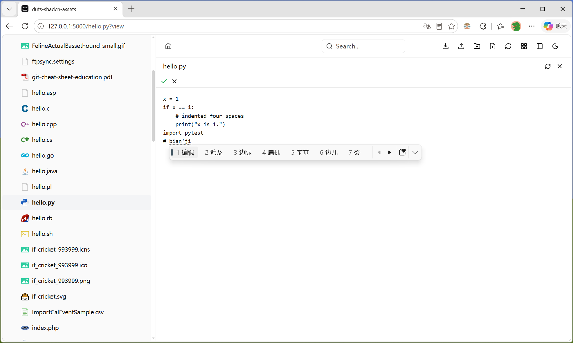Viewport: 573px width, 343px height.
Task: Click browser reload button
Action: click(25, 26)
